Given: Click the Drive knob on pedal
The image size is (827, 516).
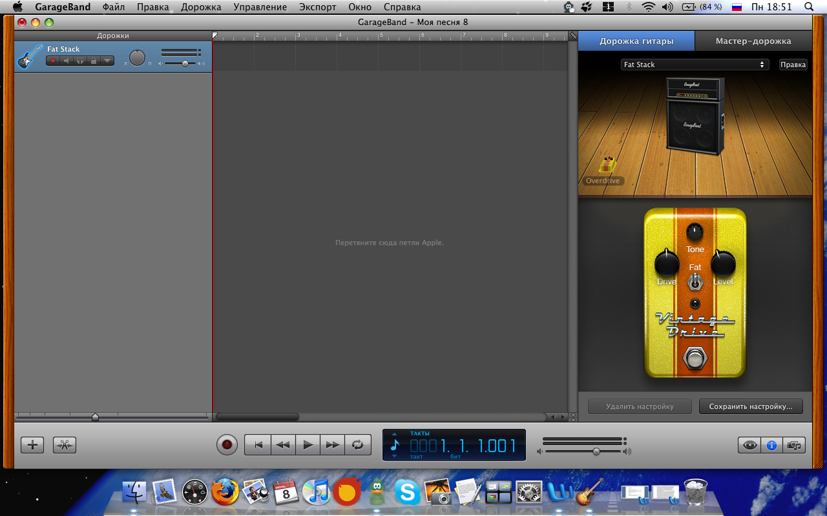Looking at the screenshot, I should [667, 264].
